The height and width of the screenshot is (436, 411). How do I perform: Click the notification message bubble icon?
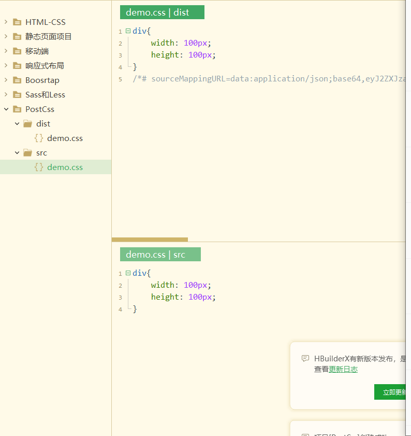coord(305,358)
